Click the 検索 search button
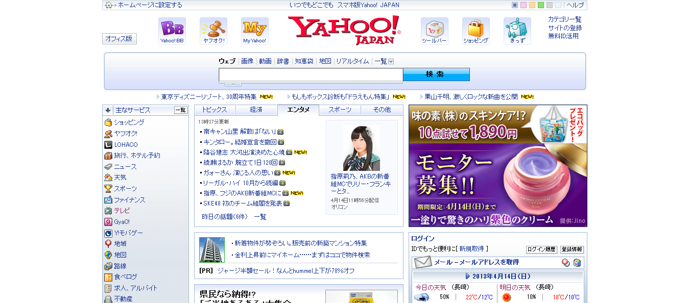Screen dimensions: 689x303 pos(436,74)
